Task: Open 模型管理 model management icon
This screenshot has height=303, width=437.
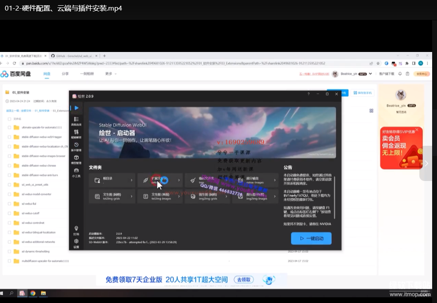Action: tap(76, 159)
